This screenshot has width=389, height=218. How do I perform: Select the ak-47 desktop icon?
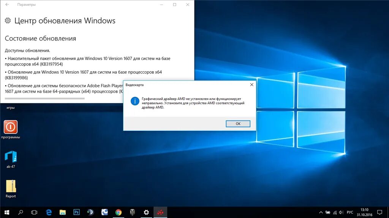(11, 159)
